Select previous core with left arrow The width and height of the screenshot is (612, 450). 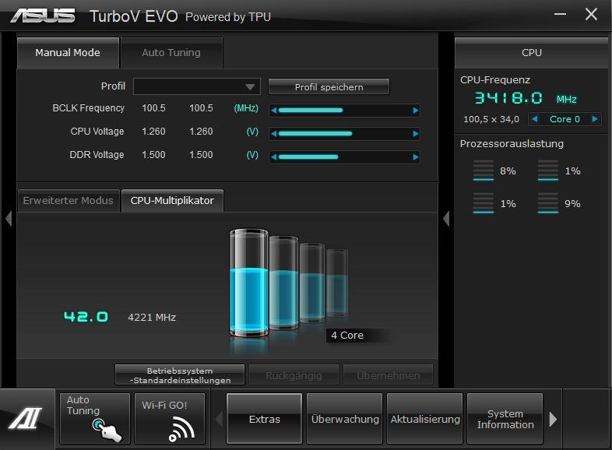pyautogui.click(x=535, y=119)
